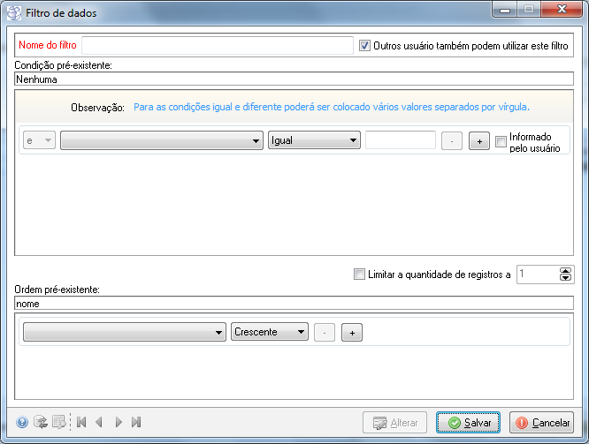589x444 pixels.
Task: Enable 'Informado pelo usuário' checkbox
Action: [501, 141]
